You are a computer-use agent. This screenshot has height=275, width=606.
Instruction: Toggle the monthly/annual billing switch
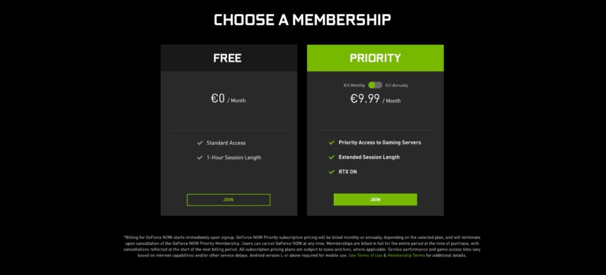click(x=375, y=85)
